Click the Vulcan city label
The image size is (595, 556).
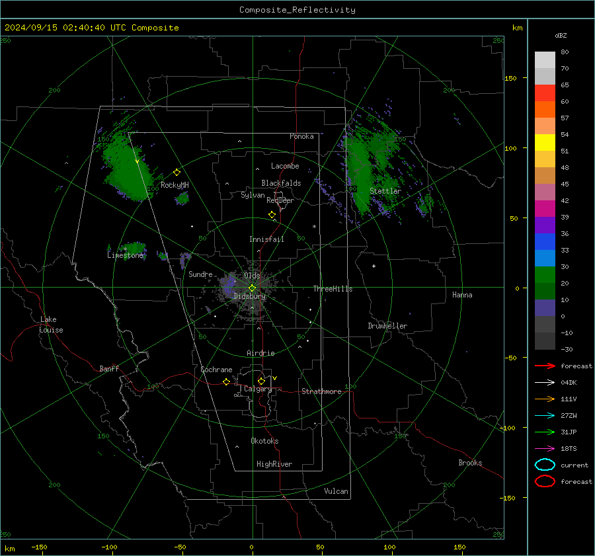tap(336, 491)
